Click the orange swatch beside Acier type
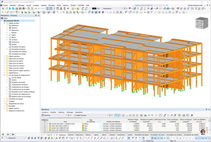The height and width of the screenshot is (142, 211). coord(83,126)
